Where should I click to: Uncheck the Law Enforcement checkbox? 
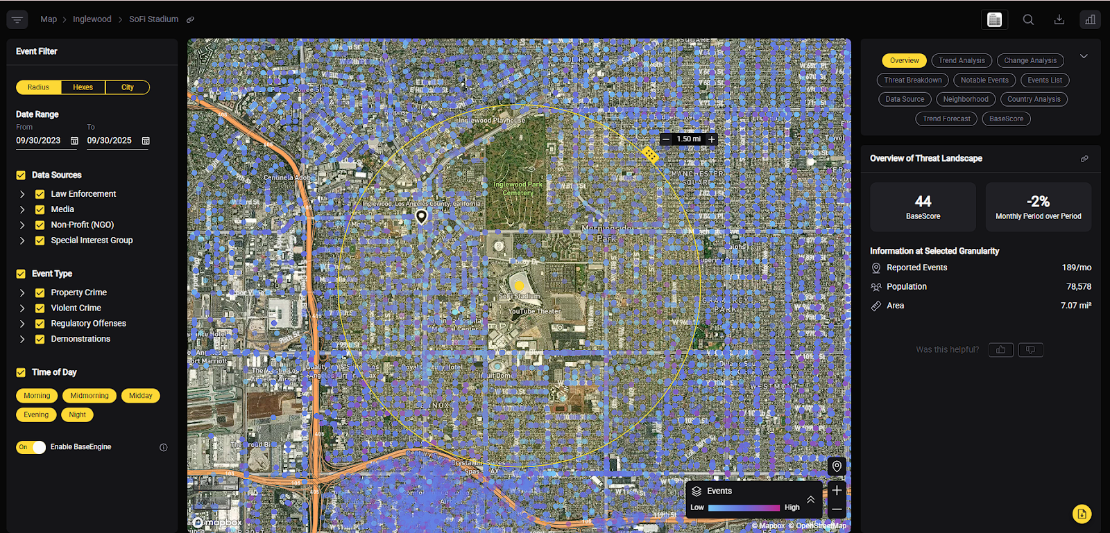40,194
